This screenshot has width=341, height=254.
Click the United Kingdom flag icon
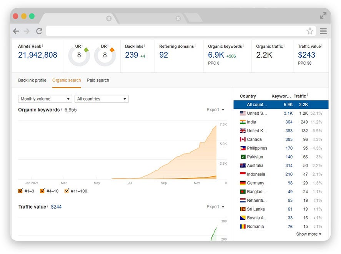pyautogui.click(x=243, y=130)
